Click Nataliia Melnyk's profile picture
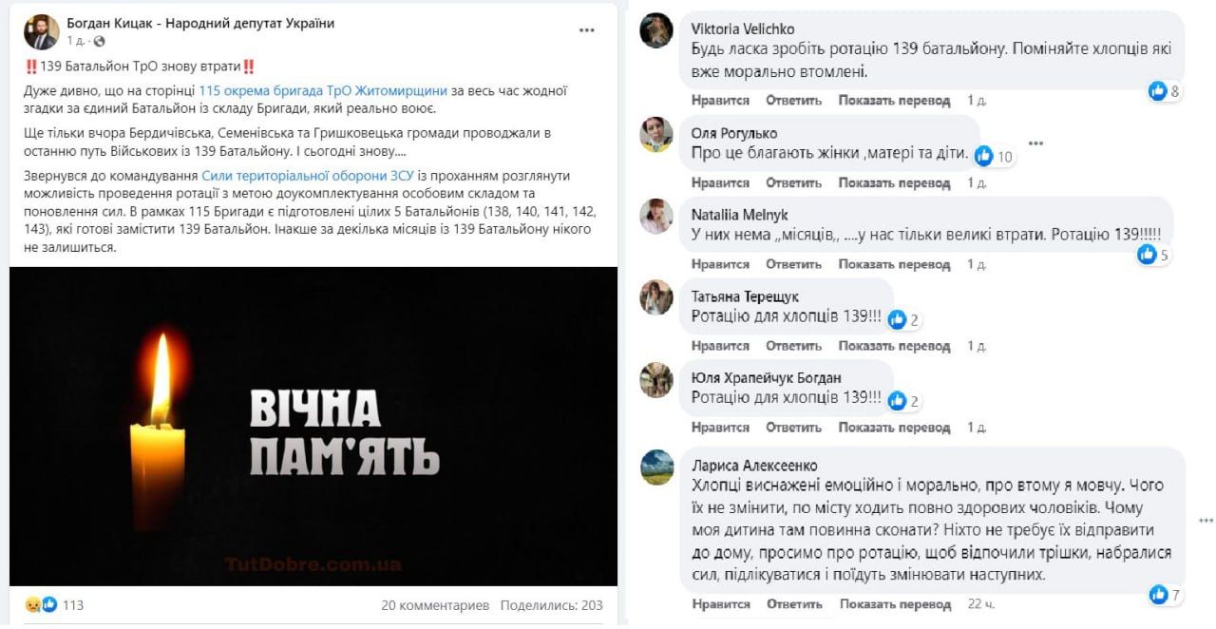Viewport: 1216px width, 629px height. [656, 217]
